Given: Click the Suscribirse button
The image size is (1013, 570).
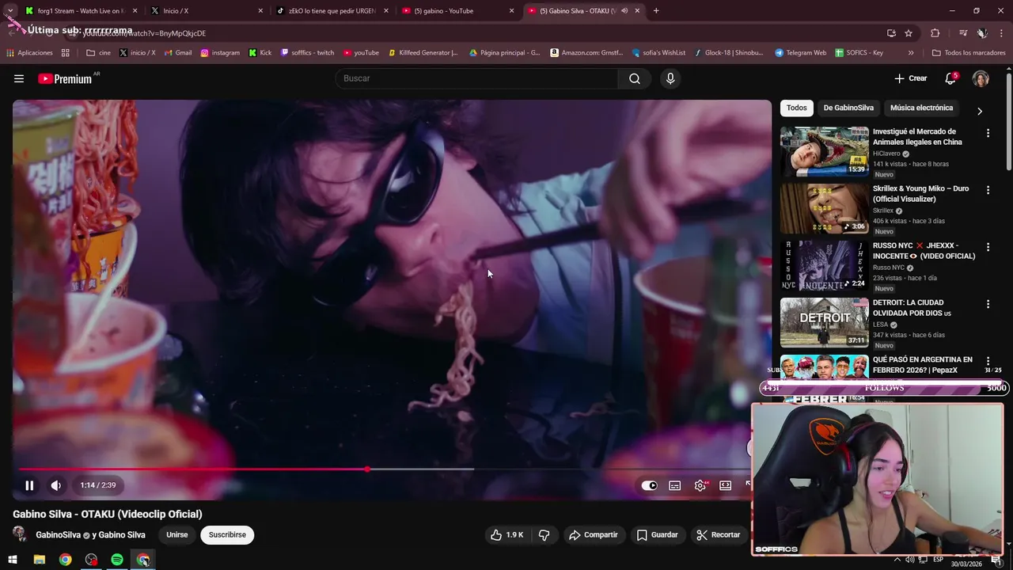Looking at the screenshot, I should point(227,535).
